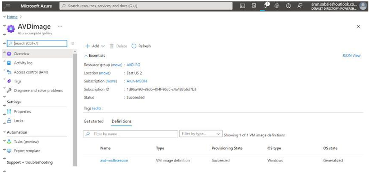The width and height of the screenshot is (370, 176).
Task: Sort by the Name column header
Action: pyautogui.click(x=105, y=148)
